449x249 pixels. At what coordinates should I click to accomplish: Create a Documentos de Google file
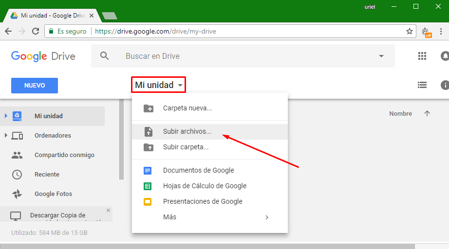[x=210, y=170]
